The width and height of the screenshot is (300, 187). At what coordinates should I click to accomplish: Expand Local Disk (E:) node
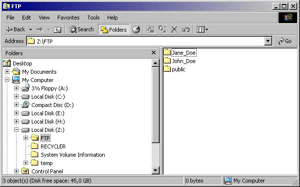point(16,113)
